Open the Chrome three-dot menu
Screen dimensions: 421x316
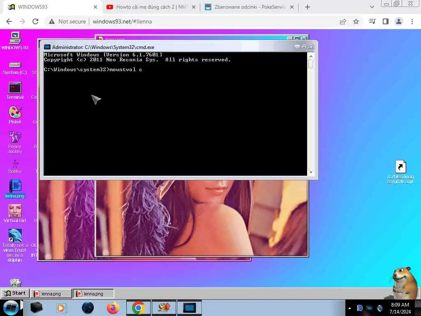412,21
